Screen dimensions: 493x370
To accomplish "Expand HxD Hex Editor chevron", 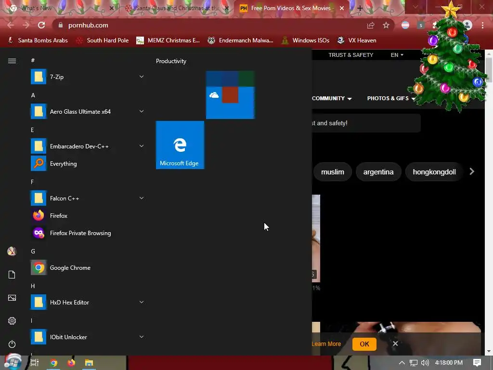I will click(142, 302).
